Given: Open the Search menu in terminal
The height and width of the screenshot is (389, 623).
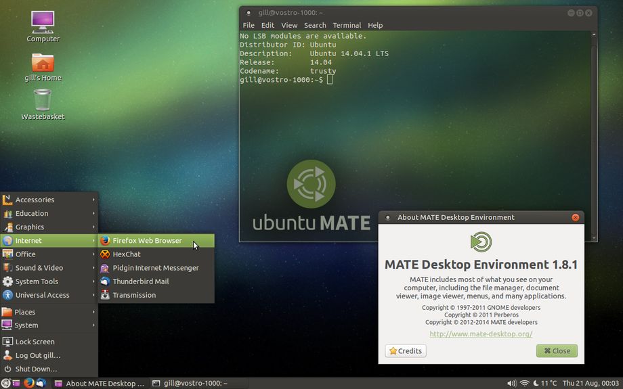Looking at the screenshot, I should click(315, 25).
